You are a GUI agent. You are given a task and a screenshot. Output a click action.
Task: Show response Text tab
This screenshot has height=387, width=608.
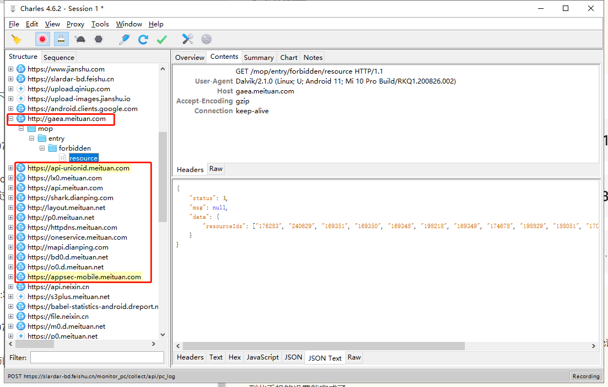click(216, 357)
